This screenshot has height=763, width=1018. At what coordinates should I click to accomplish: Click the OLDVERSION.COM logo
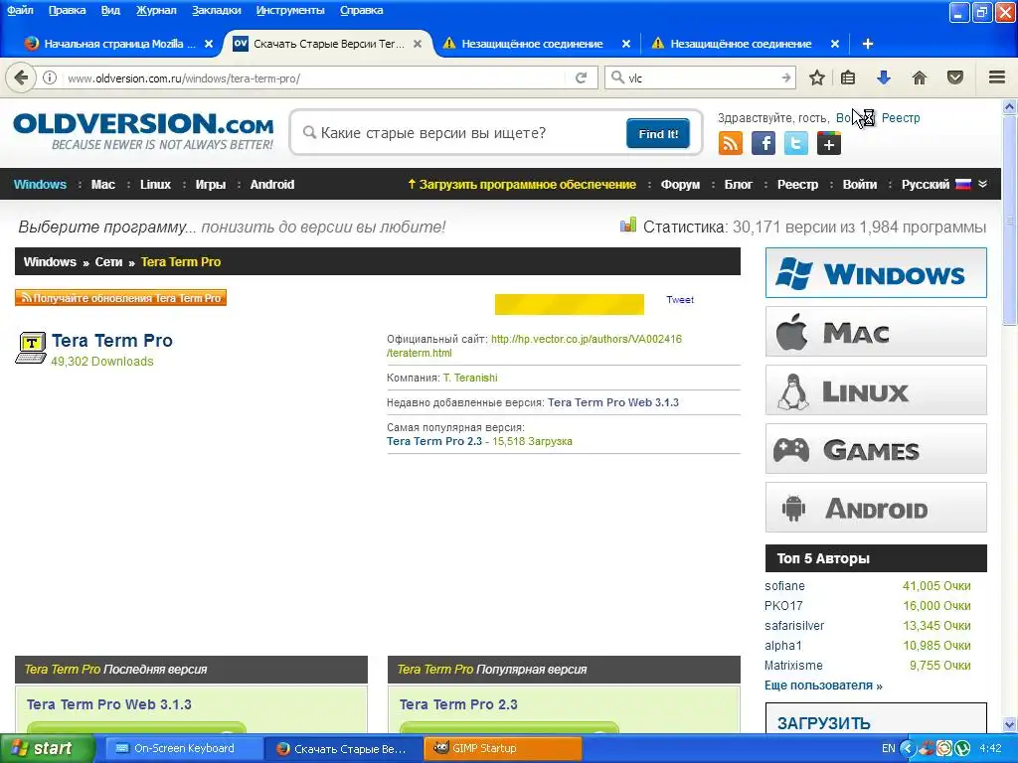(143, 132)
